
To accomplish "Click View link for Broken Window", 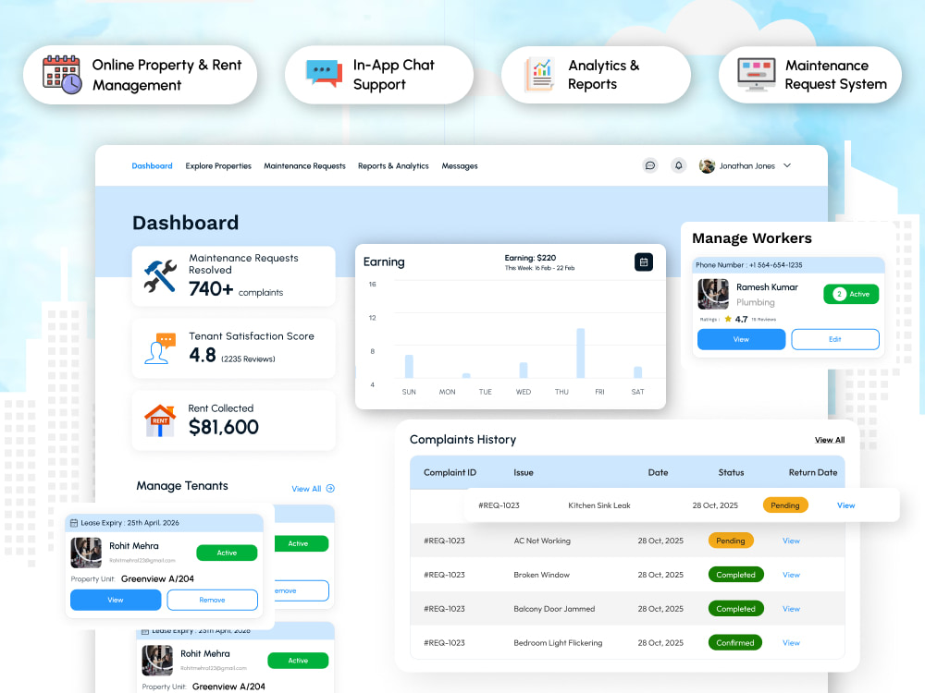I will pyautogui.click(x=791, y=575).
